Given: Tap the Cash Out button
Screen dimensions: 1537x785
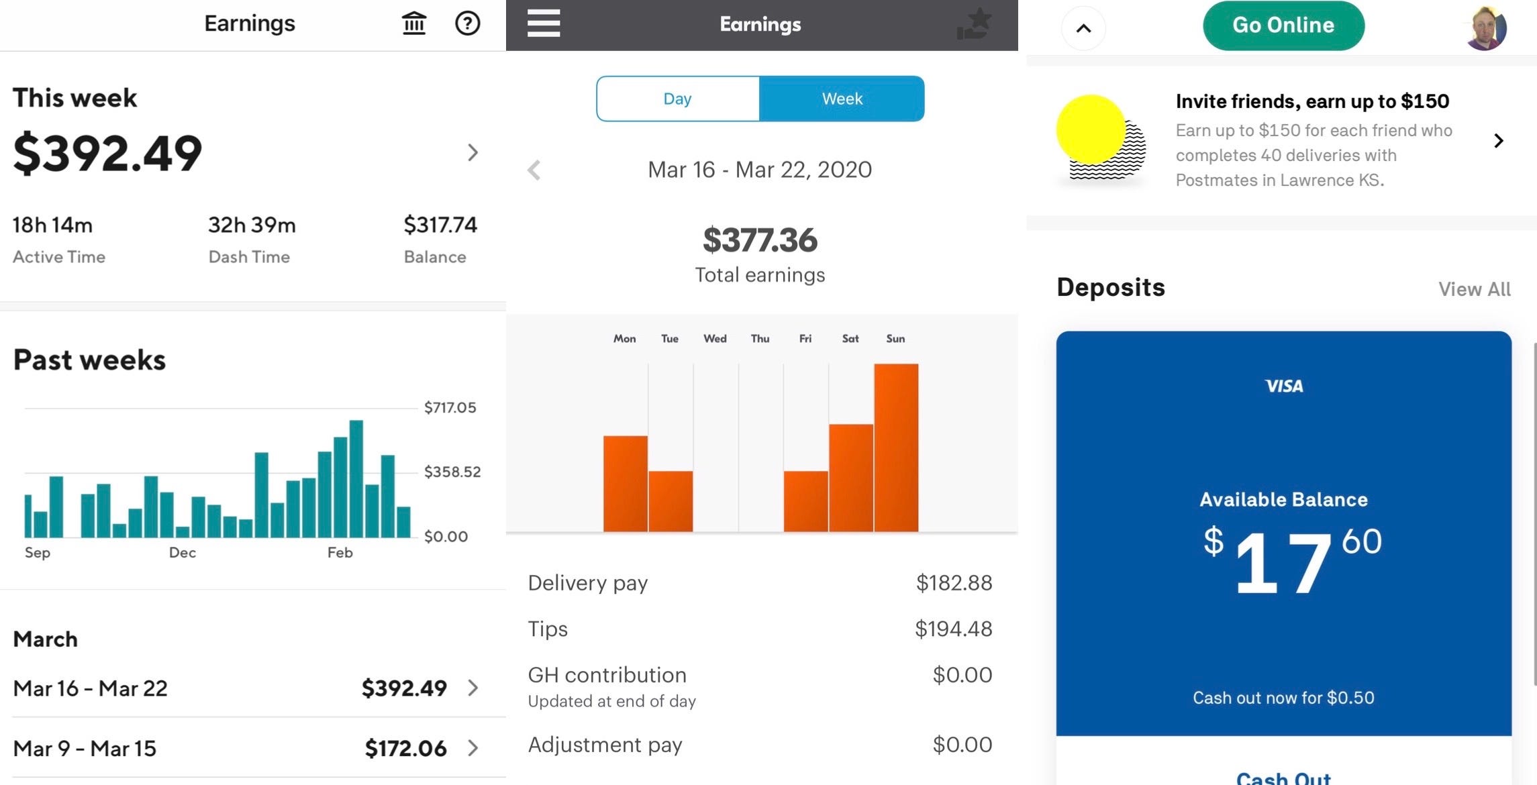Looking at the screenshot, I should [1283, 777].
